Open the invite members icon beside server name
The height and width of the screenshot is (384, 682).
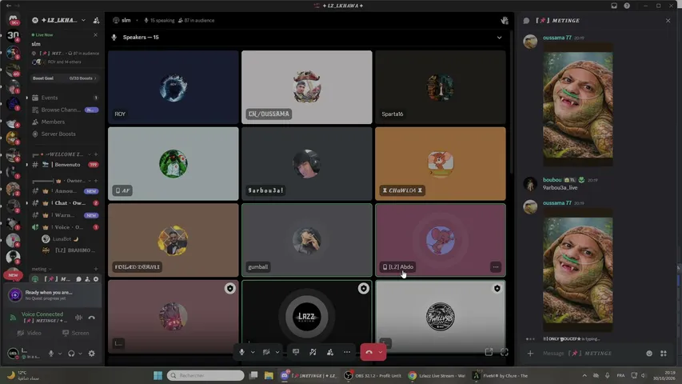pyautogui.click(x=96, y=21)
